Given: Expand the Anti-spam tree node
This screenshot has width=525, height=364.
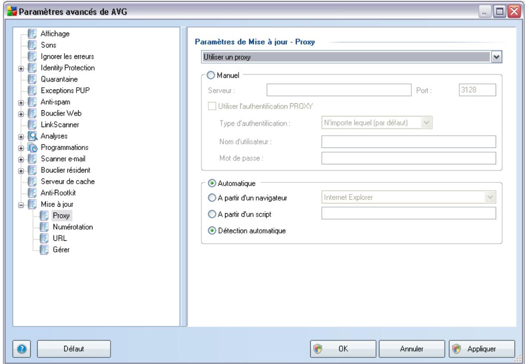Looking at the screenshot, I should (x=21, y=102).
